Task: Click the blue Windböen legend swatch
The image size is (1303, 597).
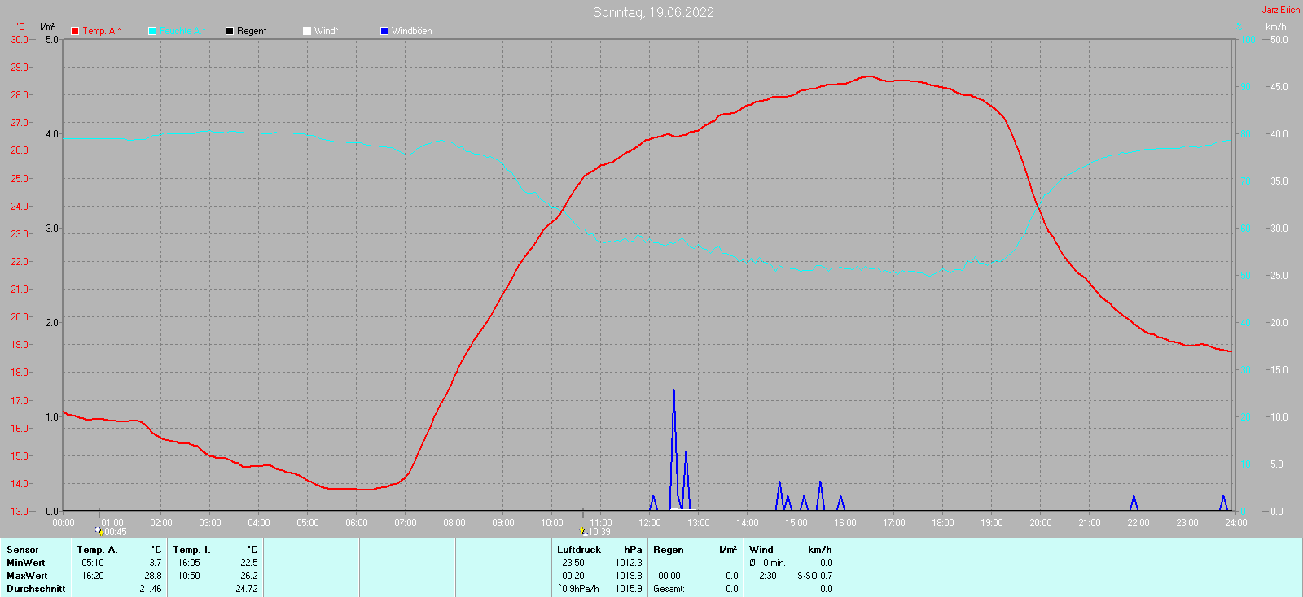Action: 384,31
